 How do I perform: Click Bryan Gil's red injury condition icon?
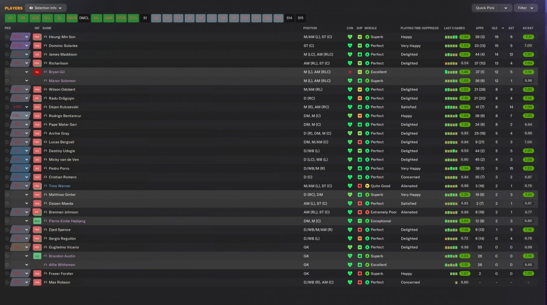(x=350, y=72)
